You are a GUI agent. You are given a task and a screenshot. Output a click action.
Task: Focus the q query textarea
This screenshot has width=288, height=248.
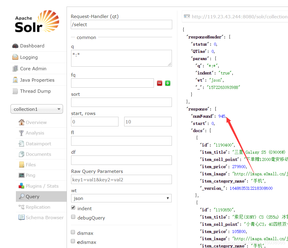121,58
